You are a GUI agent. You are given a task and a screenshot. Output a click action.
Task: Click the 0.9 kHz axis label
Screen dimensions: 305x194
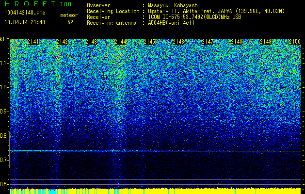4,112
